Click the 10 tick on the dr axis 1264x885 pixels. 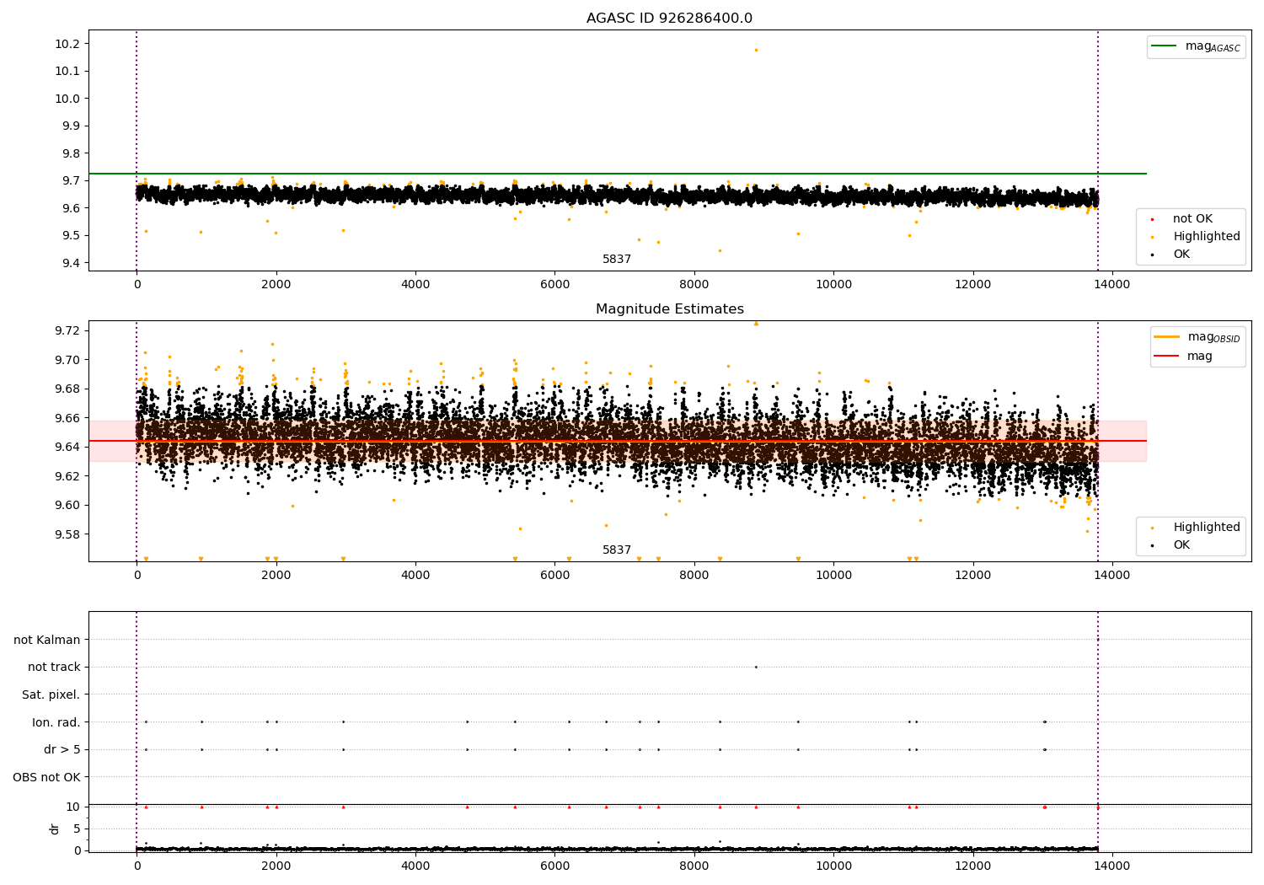(x=74, y=807)
